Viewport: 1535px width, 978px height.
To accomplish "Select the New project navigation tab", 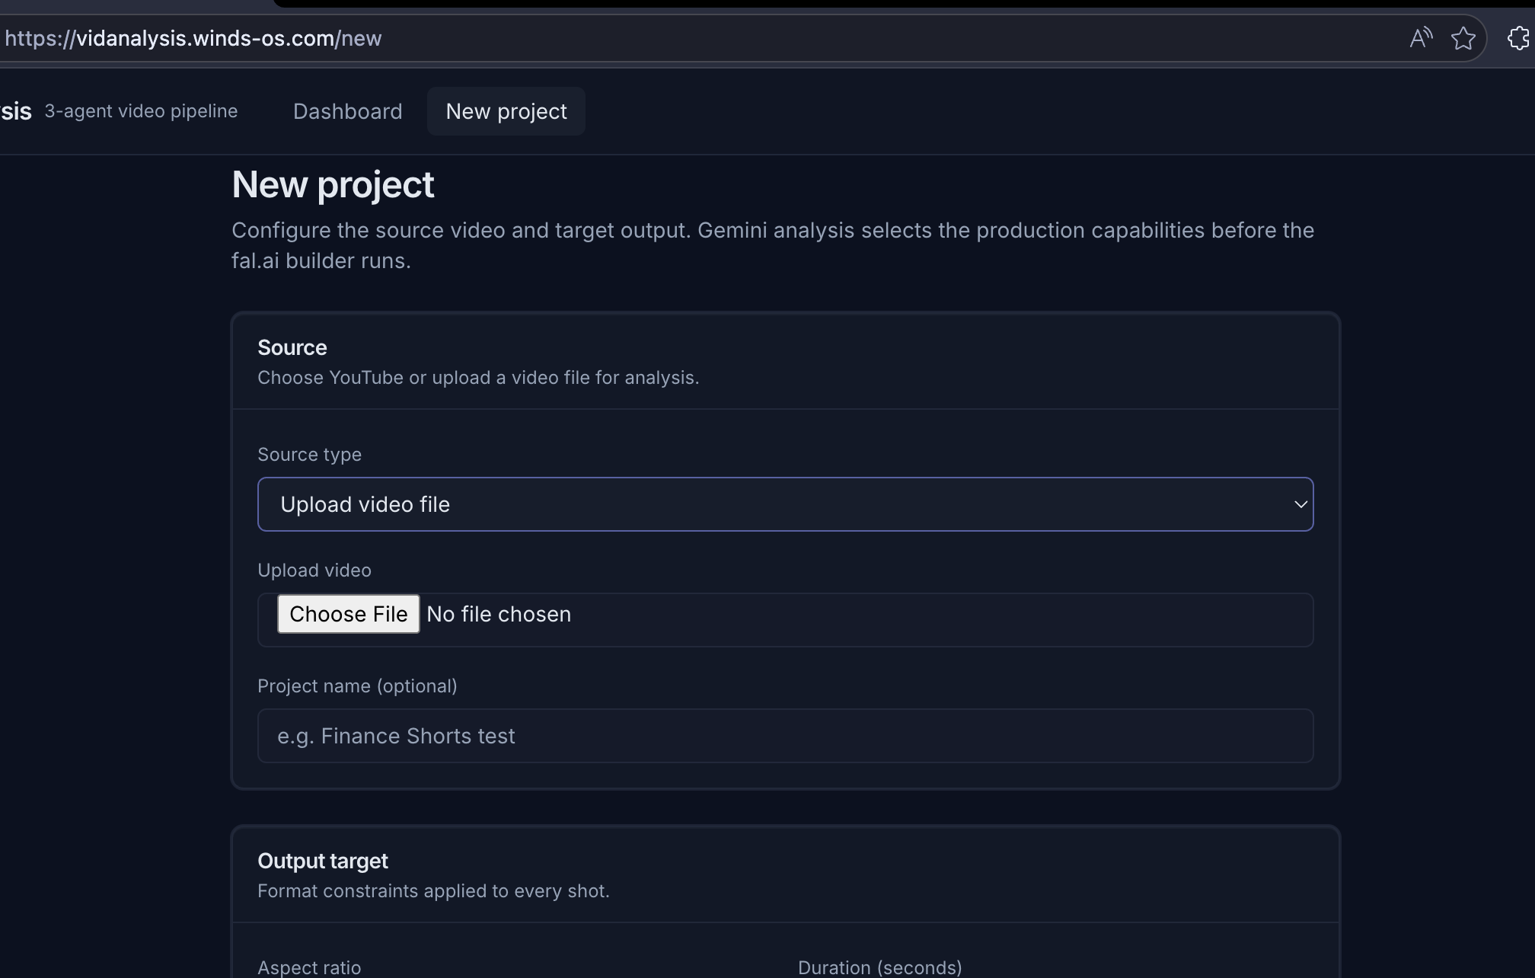I will [506, 111].
